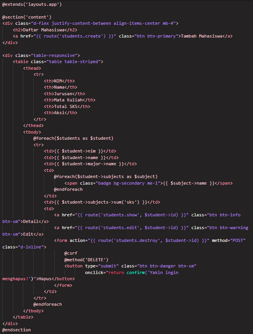Click the closing </thead> tag

33,126
